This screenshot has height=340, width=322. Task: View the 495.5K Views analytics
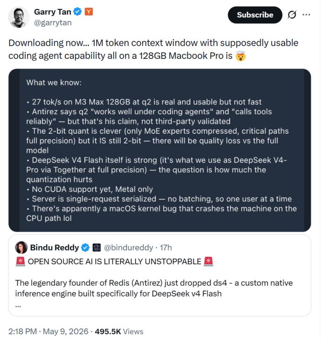(119, 332)
